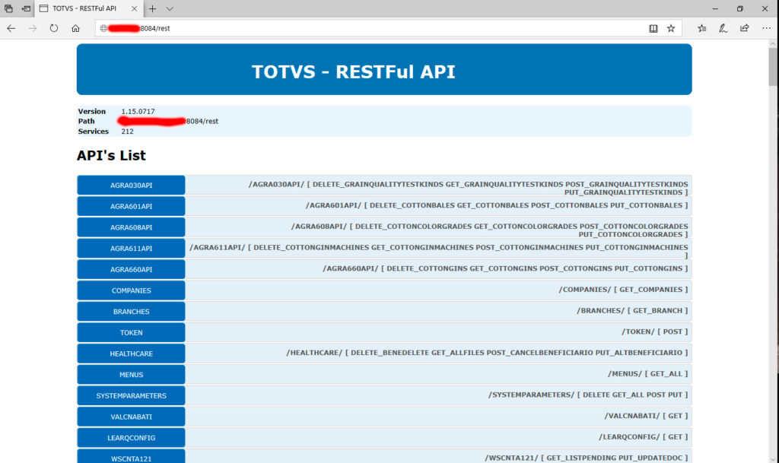
Task: Click the /SYSTEMPARAMETERS/ methods description text
Action: [x=588, y=395]
